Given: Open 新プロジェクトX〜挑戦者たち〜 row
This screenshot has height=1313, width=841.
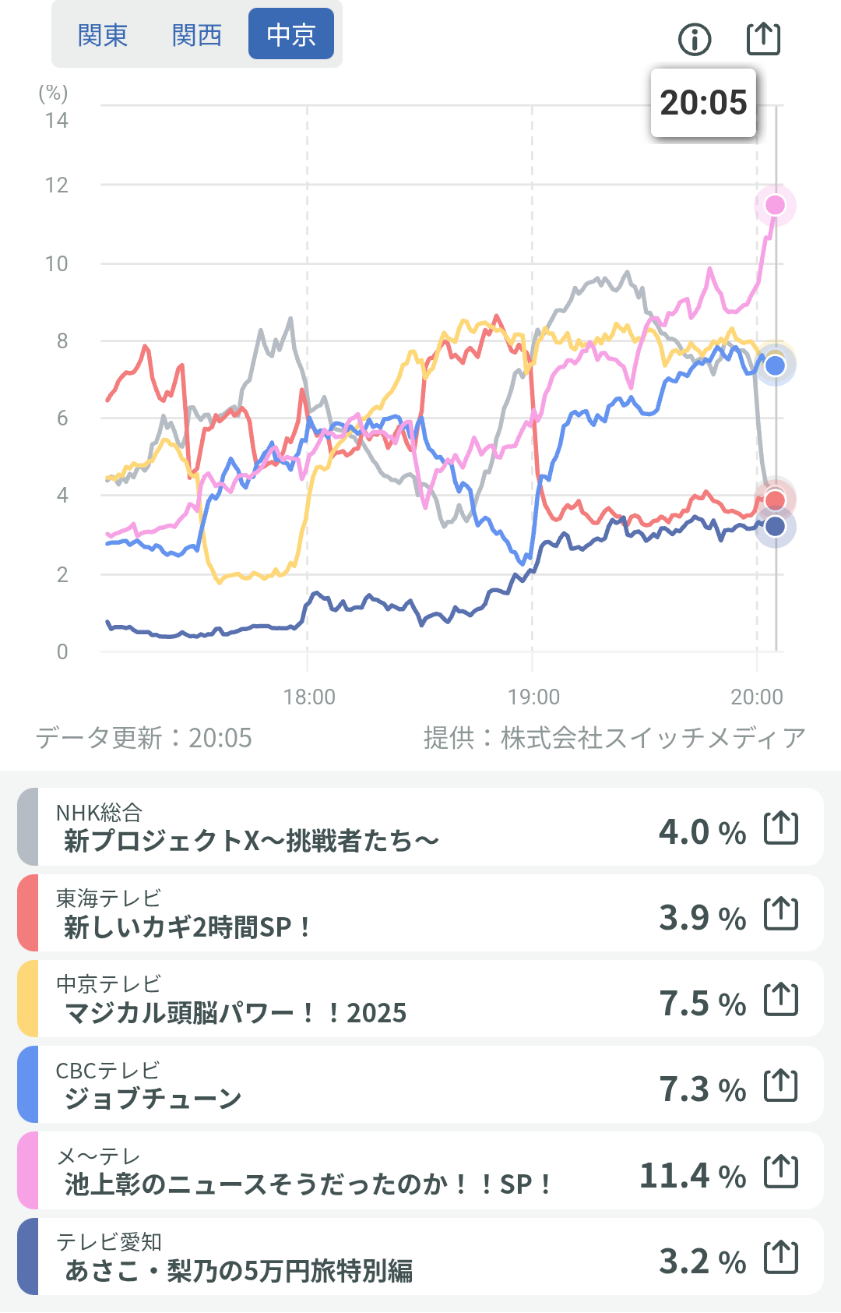Looking at the screenshot, I should point(420,827).
